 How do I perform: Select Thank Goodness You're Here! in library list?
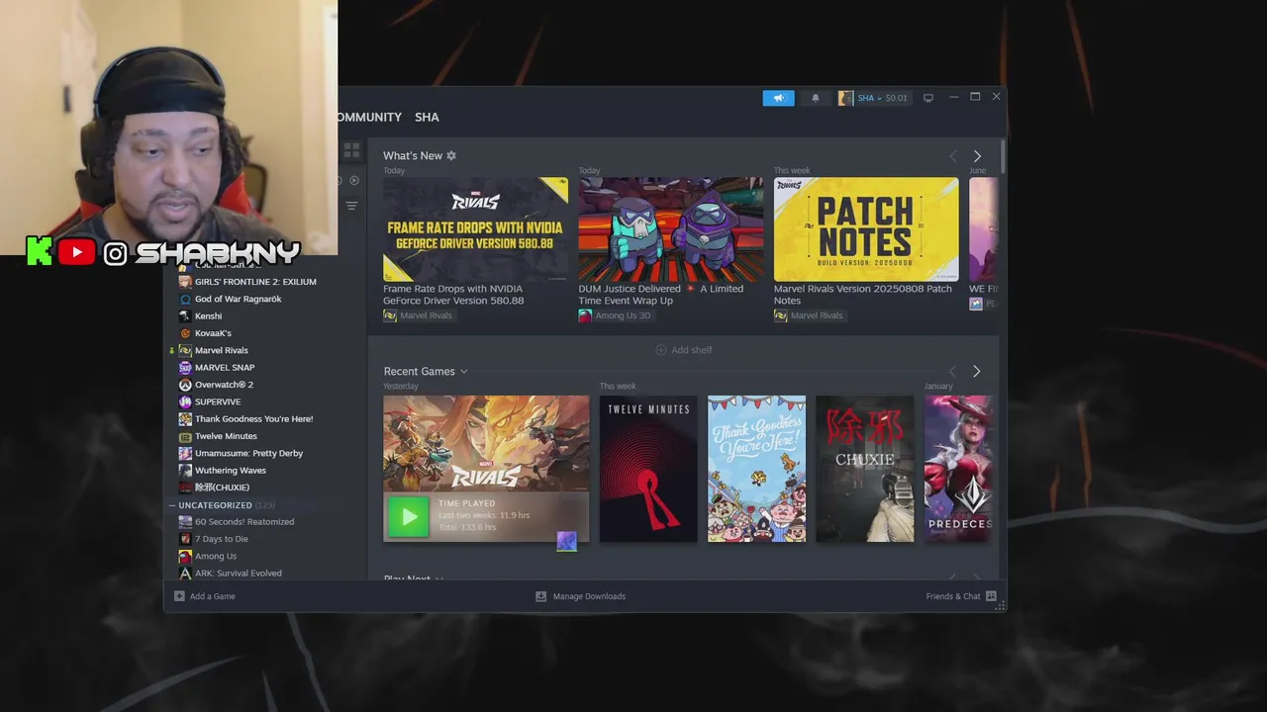(253, 419)
